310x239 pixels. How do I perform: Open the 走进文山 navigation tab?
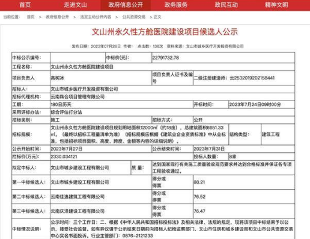(x=75, y=5)
